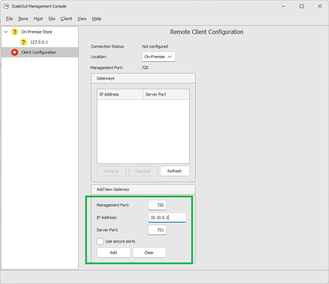Click the Populate button

coord(143,171)
